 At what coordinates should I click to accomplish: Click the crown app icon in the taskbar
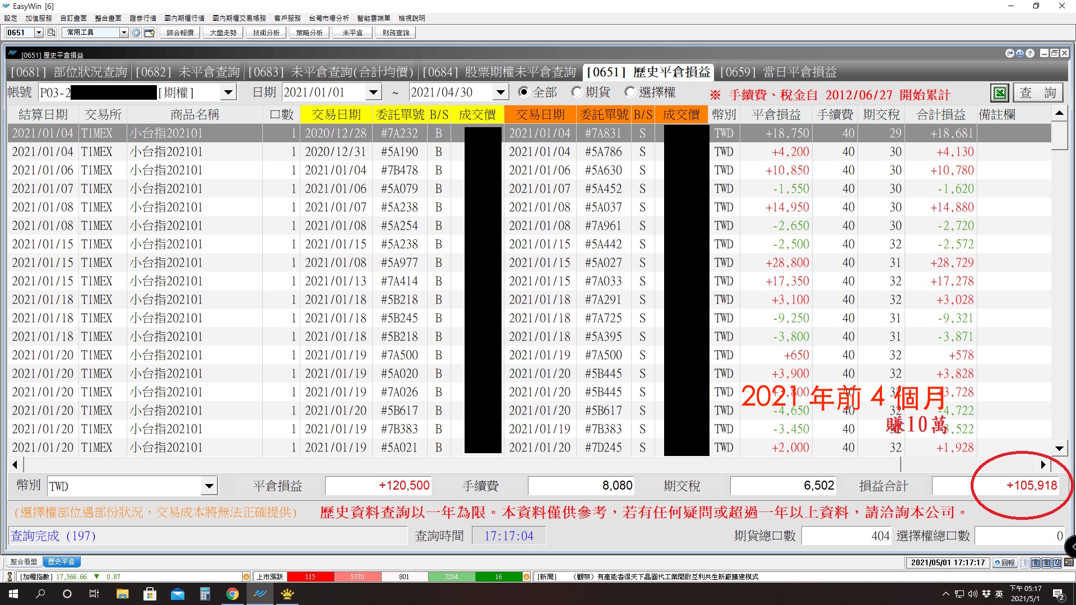287,594
